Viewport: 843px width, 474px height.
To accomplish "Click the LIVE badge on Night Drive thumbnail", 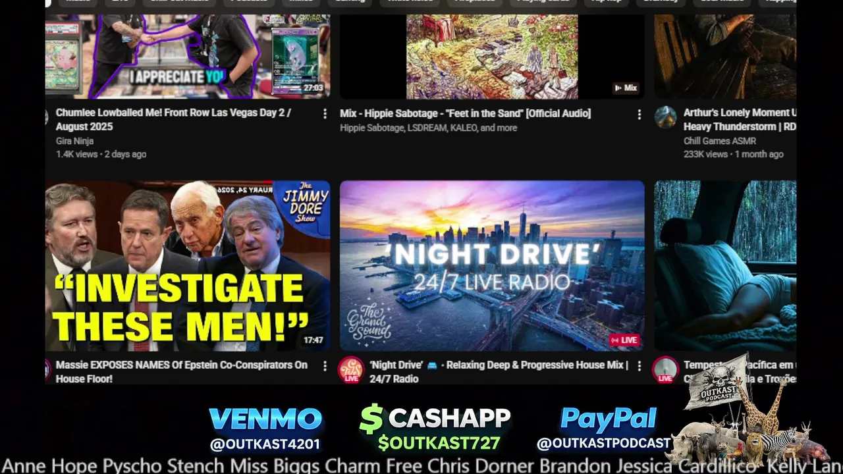I will coord(624,340).
